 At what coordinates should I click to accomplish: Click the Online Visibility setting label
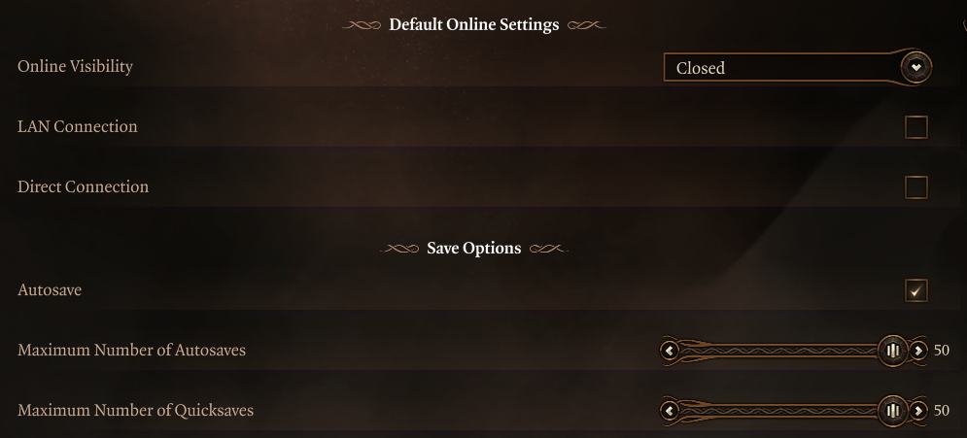point(75,67)
